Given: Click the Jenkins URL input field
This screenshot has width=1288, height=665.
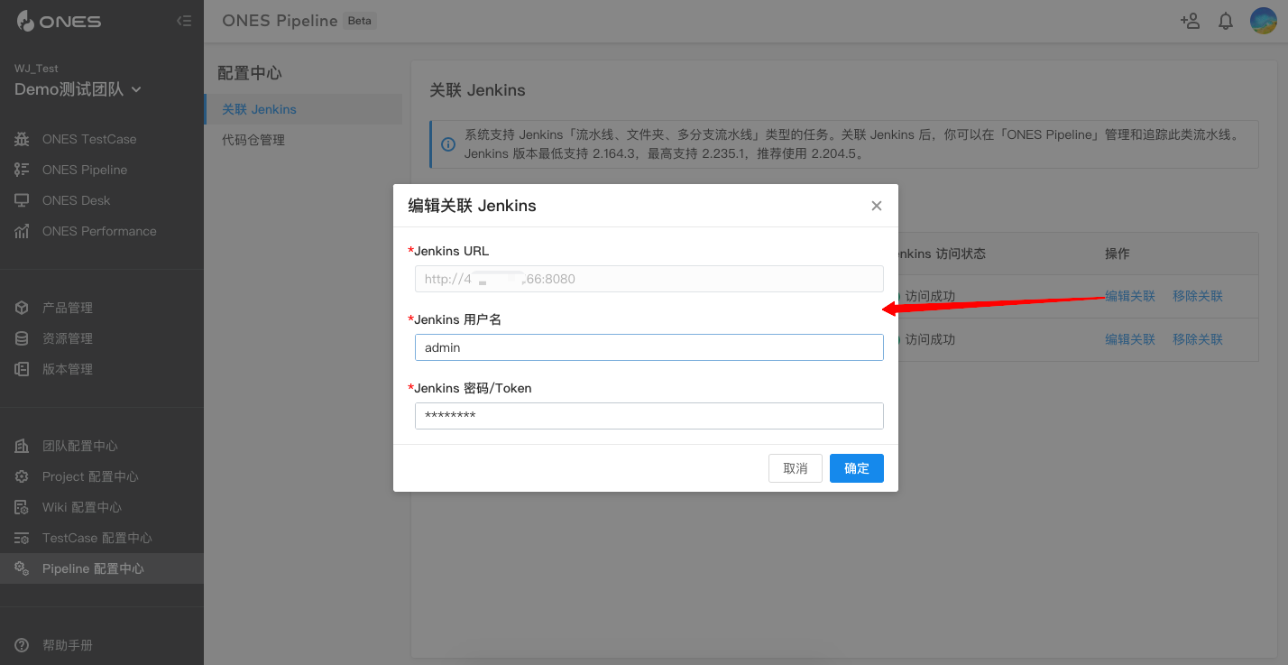Looking at the screenshot, I should (x=649, y=279).
